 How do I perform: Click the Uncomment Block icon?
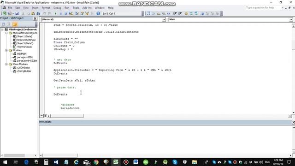pyautogui.click(x=196, y=13)
